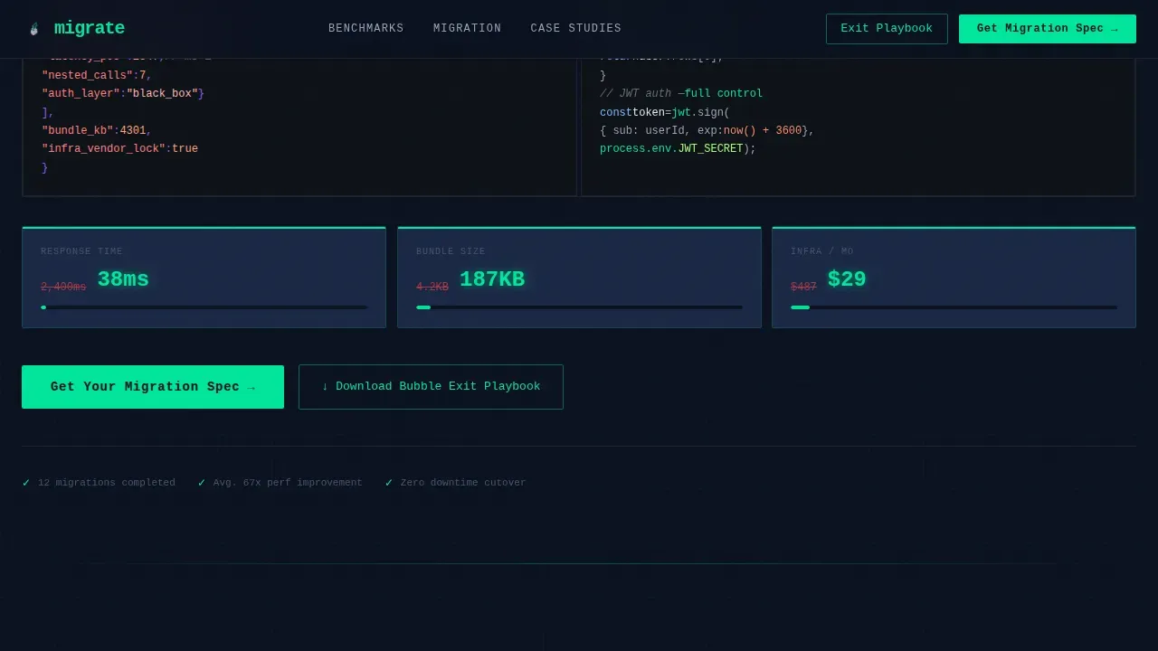Click the struck-through 2,400ms value
Screen dimensions: 1158x651
[x=63, y=288]
